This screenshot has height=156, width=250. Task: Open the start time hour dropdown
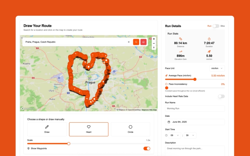tap(175, 135)
